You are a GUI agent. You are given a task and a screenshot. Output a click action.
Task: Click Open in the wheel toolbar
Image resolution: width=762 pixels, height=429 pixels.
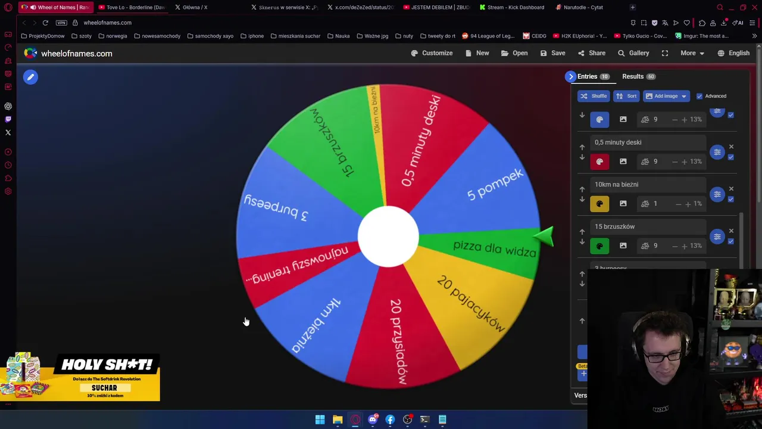[514, 53]
